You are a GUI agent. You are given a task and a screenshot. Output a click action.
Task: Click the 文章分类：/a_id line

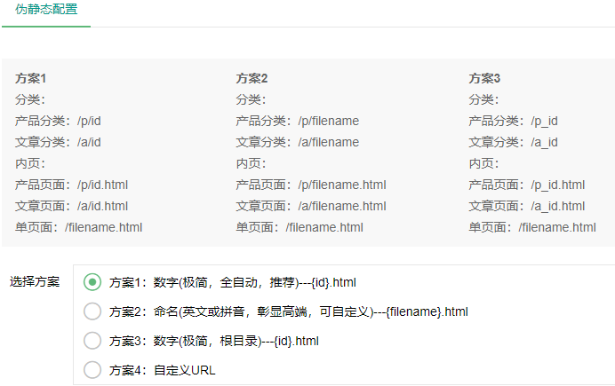[x=513, y=142]
